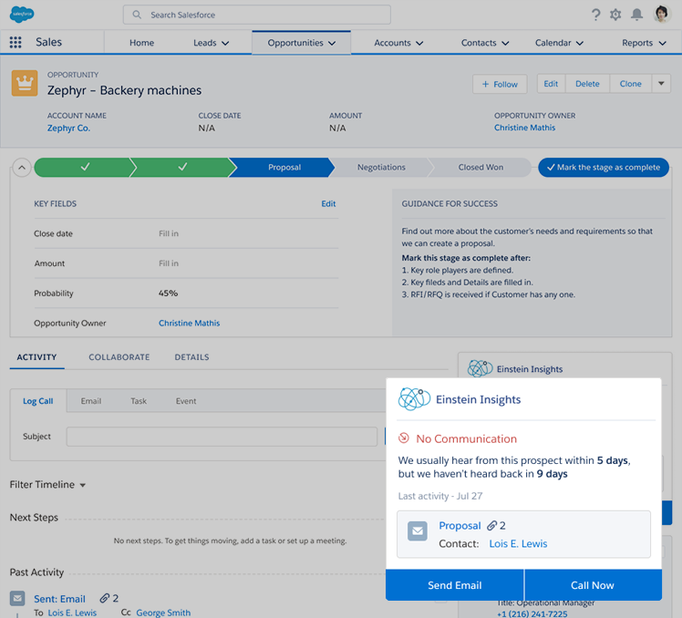Select the Closed Won stage in the path

[x=480, y=168]
